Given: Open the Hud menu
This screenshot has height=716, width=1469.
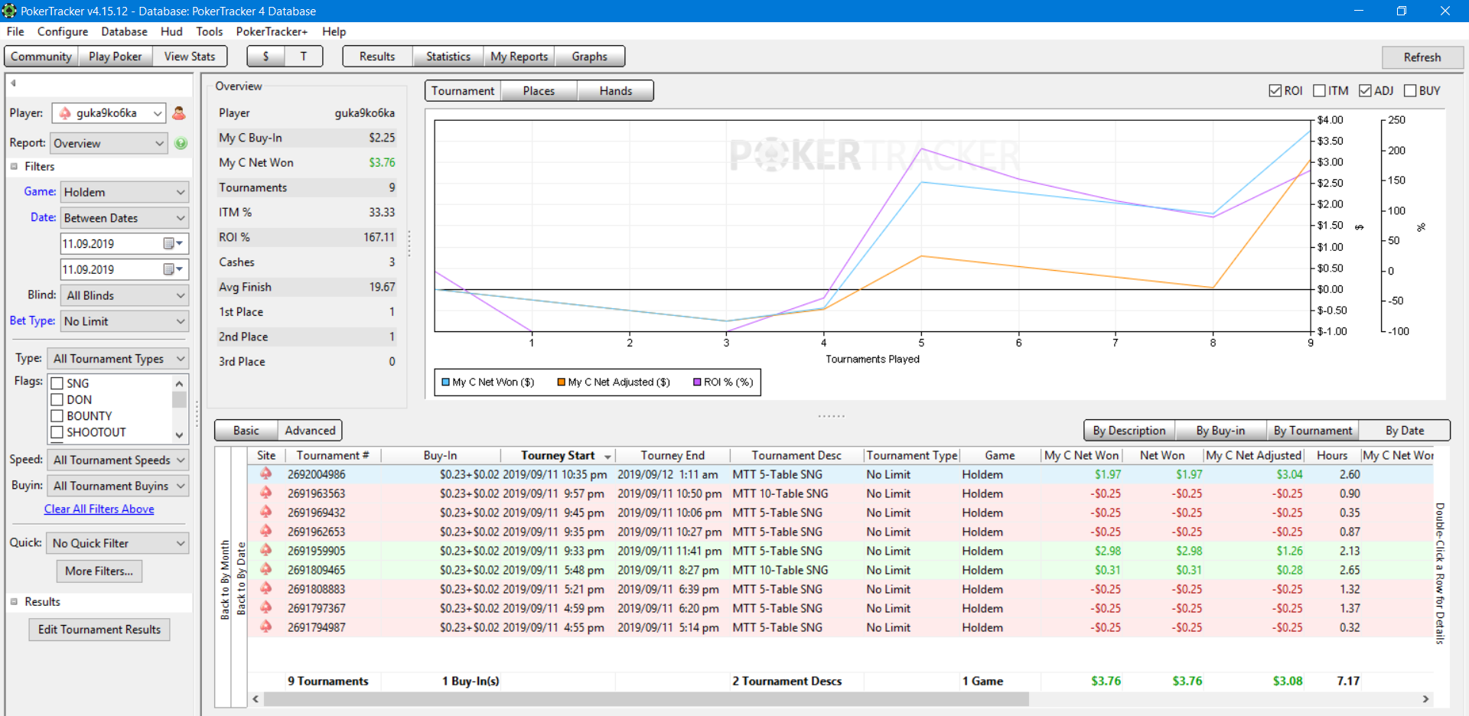Looking at the screenshot, I should click(171, 31).
